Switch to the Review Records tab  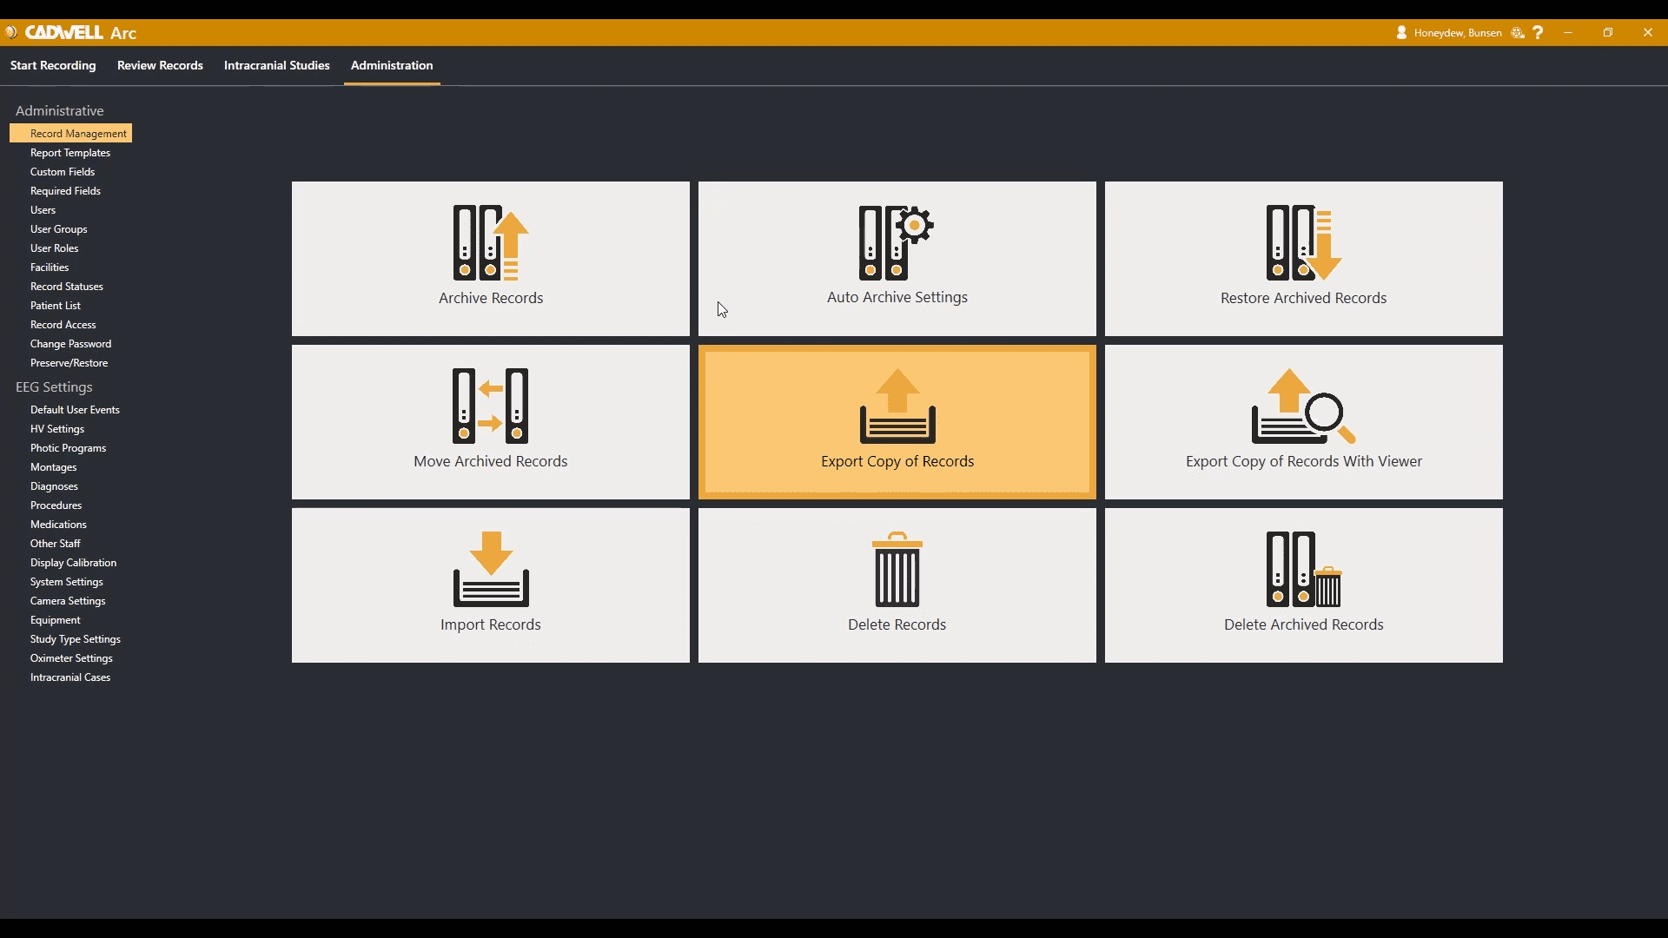(x=160, y=65)
